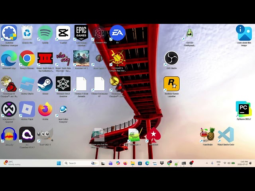Screen dimensions: 255x191
Task: Open the Vice City game shortcut
Action: (63, 58)
